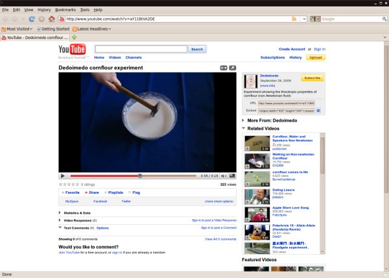This screenshot has width=389, height=278.
Task: Expand the Statistics & Data section
Action: (x=60, y=213)
